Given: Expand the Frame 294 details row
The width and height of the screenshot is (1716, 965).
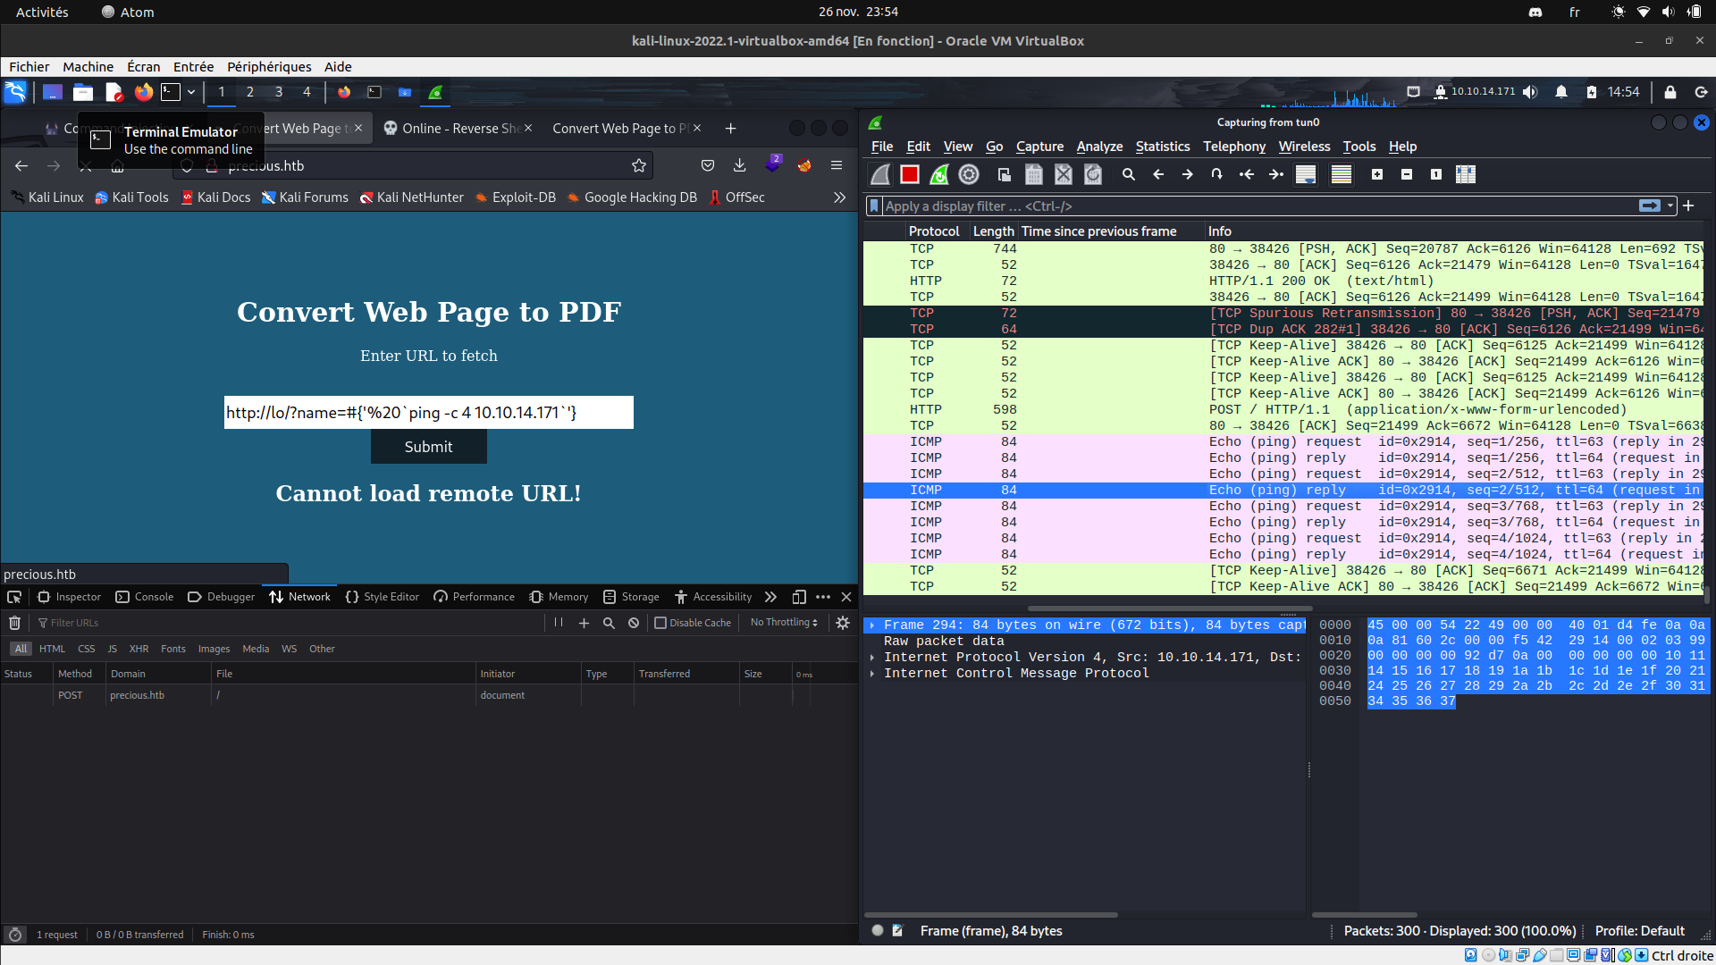Looking at the screenshot, I should pyautogui.click(x=872, y=625).
